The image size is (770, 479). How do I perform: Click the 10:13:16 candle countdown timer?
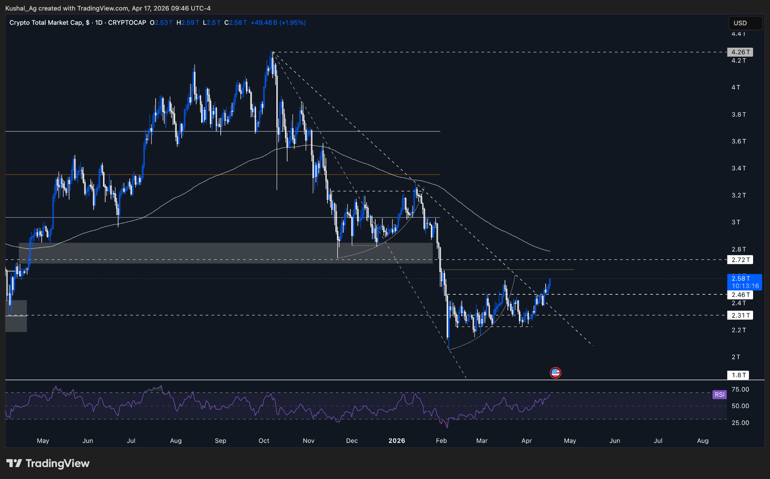coord(745,285)
